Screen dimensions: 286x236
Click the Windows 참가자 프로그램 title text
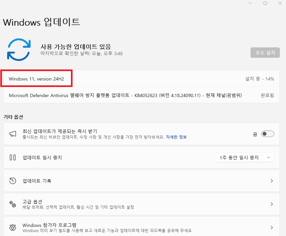[49, 225]
